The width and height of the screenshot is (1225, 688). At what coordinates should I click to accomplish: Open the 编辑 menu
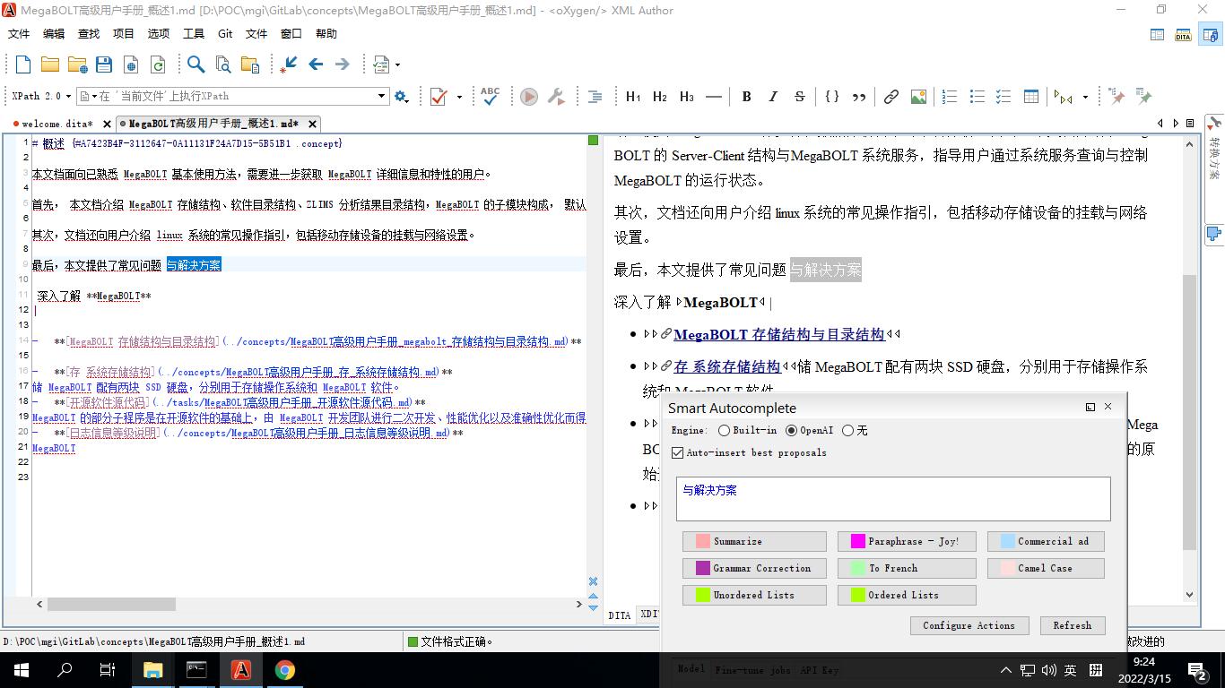(x=54, y=34)
